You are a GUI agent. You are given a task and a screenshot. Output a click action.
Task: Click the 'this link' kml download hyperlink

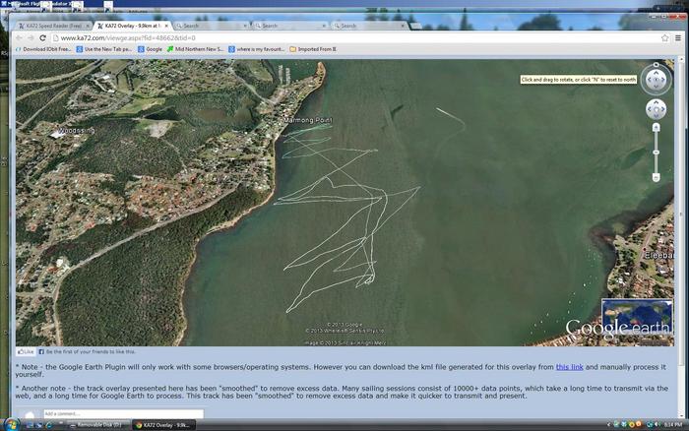point(569,366)
